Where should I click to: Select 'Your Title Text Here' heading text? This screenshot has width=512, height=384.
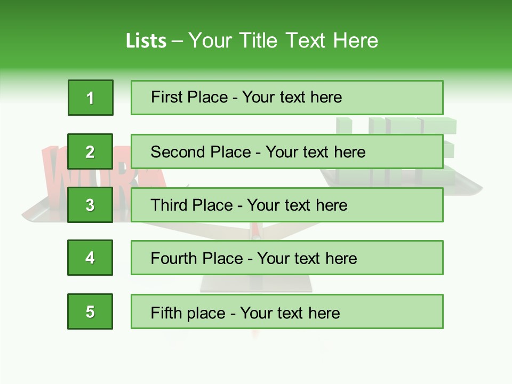pyautogui.click(x=283, y=41)
